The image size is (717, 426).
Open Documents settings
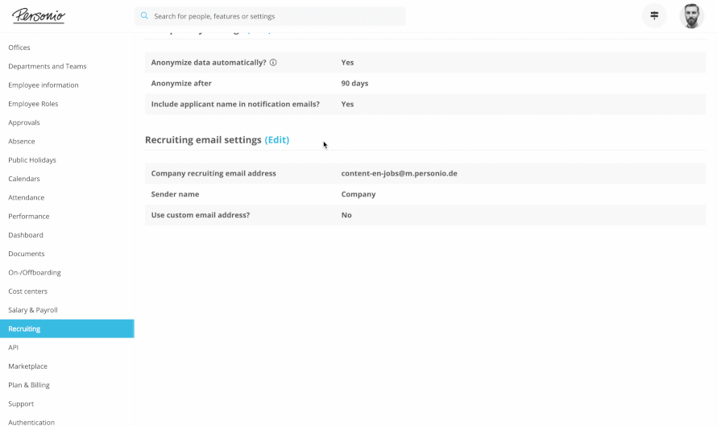27,254
